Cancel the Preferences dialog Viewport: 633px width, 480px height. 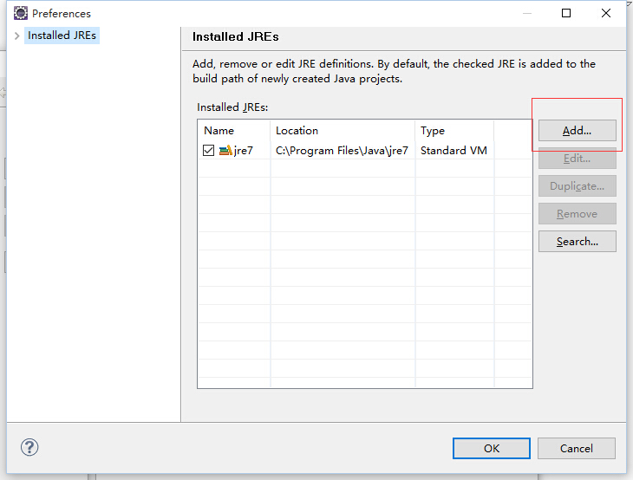click(576, 448)
